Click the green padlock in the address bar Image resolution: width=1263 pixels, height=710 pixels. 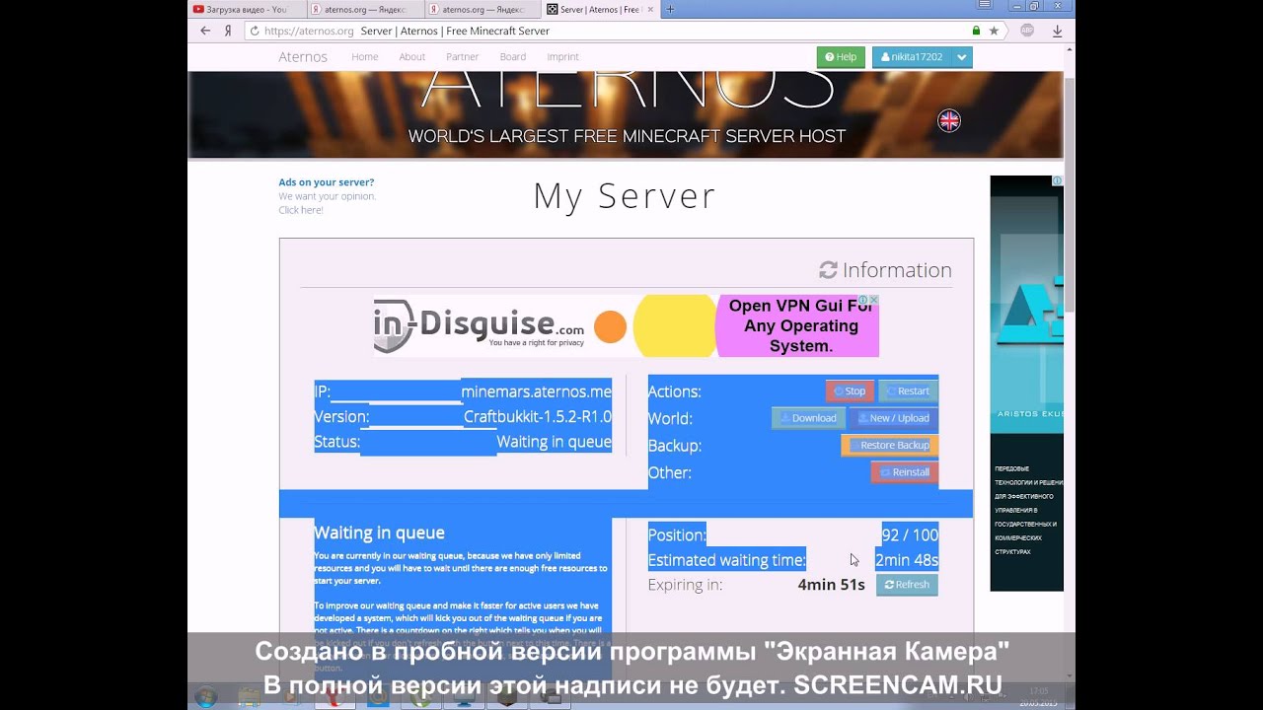pos(976,31)
